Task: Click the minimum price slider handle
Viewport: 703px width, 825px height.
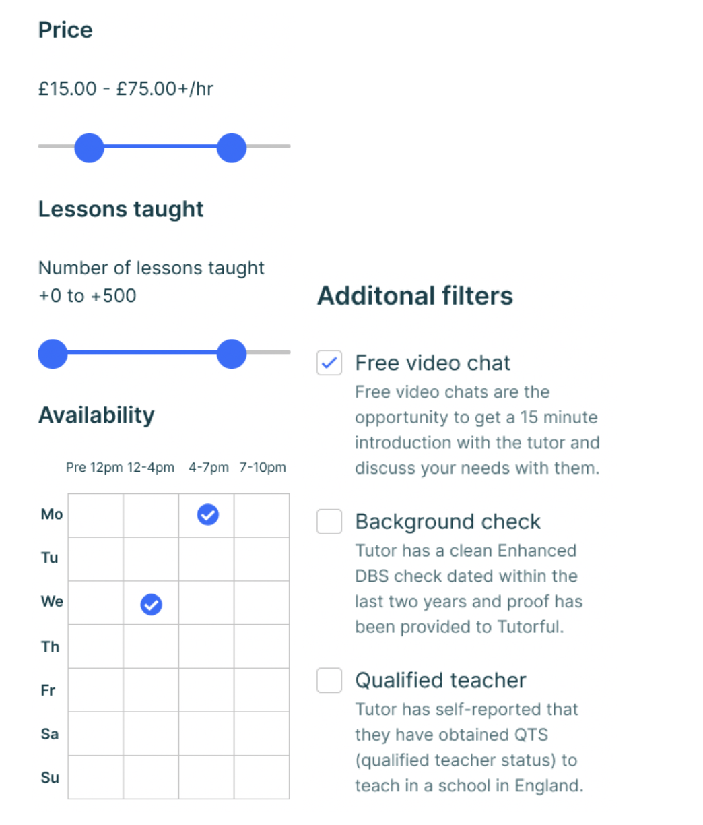Action: coord(89,148)
